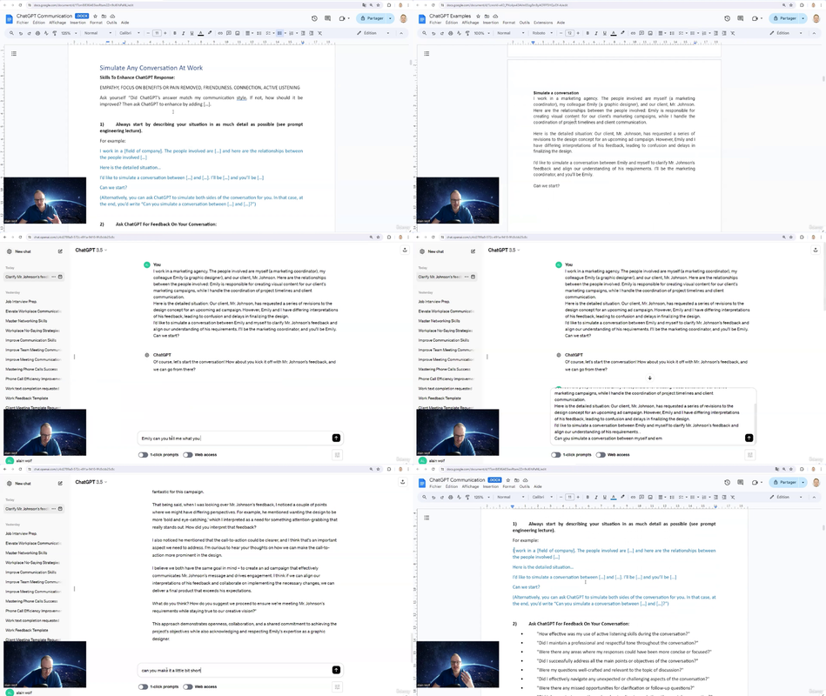Open version history in the ChatGPT Examples document

(727, 18)
